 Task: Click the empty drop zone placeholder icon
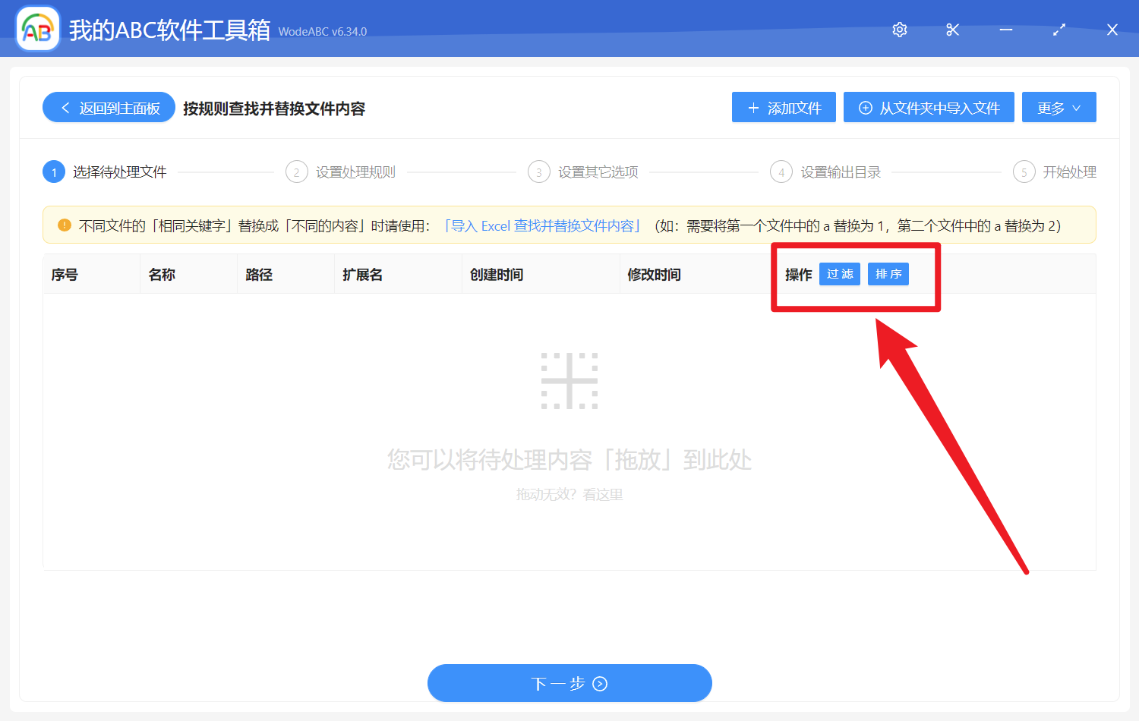tap(569, 381)
